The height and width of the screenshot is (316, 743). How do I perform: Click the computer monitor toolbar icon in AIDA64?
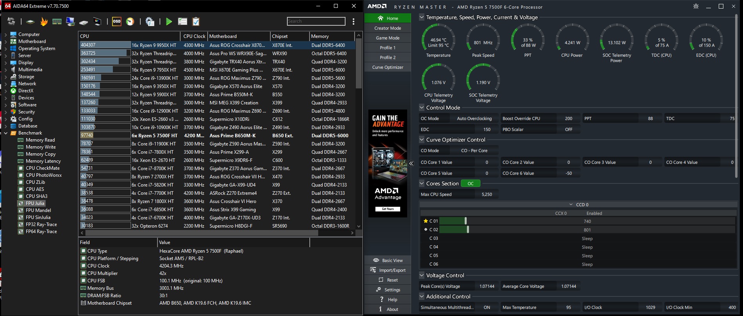(x=71, y=22)
